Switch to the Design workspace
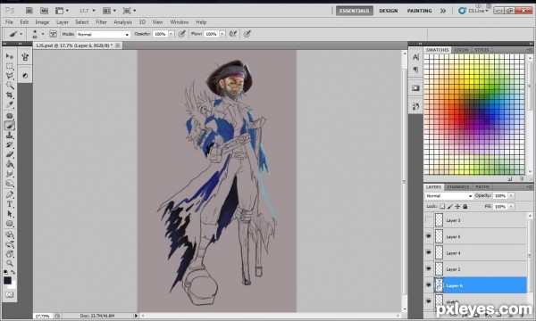The image size is (536, 321). coord(389,11)
